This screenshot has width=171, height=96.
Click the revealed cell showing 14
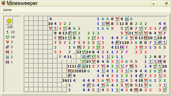pyautogui.click(x=88, y=52)
